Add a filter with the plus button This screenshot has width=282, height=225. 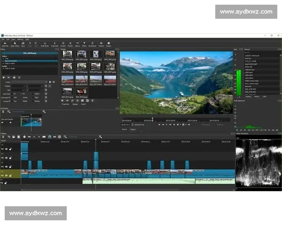(x=4, y=77)
